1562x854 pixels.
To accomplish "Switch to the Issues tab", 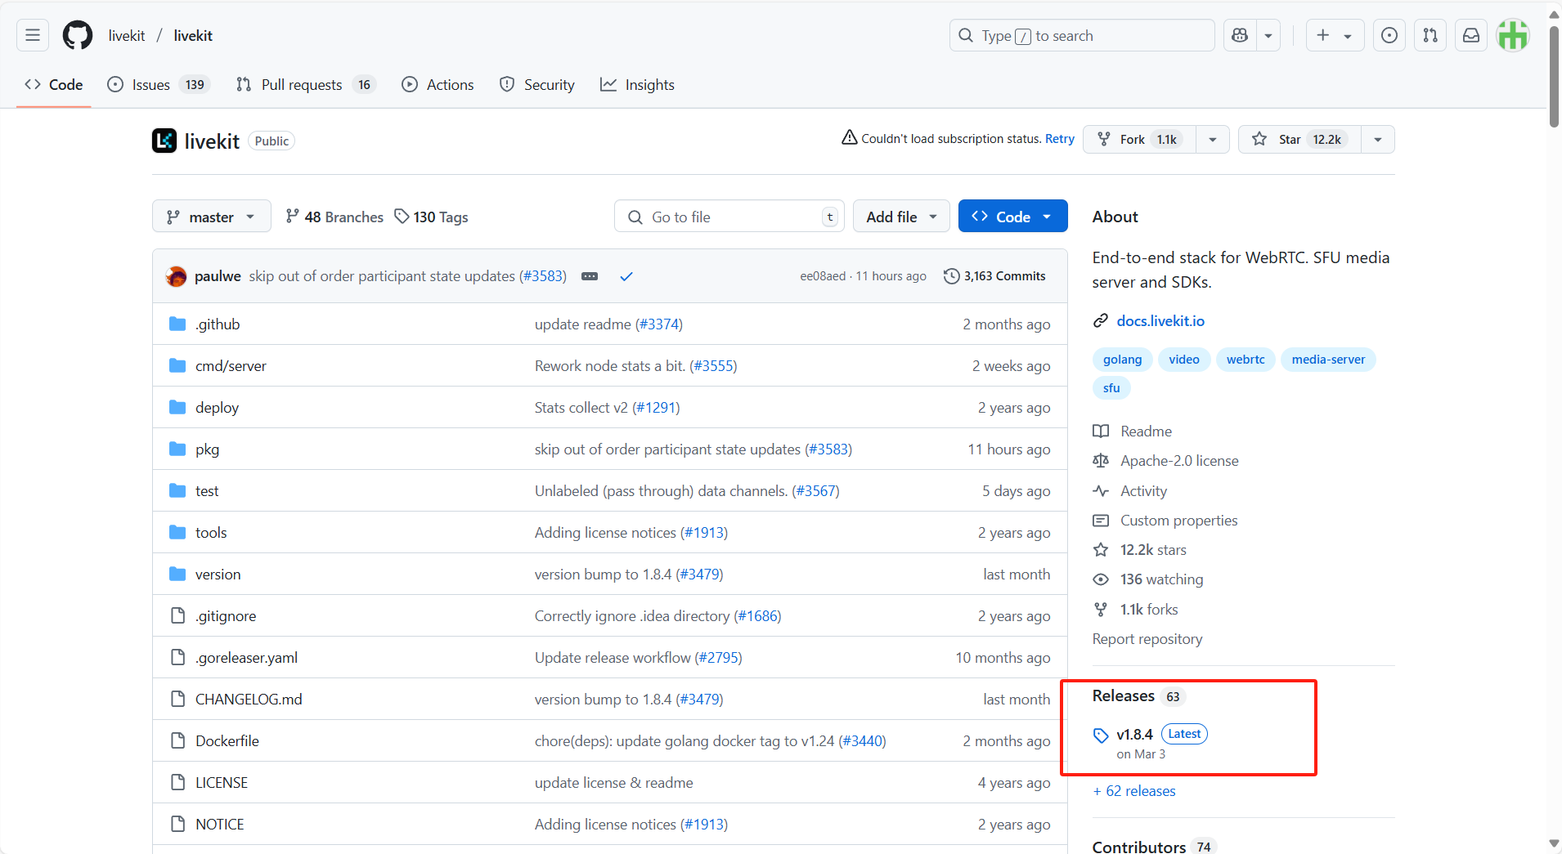I will click(159, 84).
